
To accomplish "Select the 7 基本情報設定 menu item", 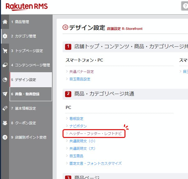I will (x=26, y=108).
